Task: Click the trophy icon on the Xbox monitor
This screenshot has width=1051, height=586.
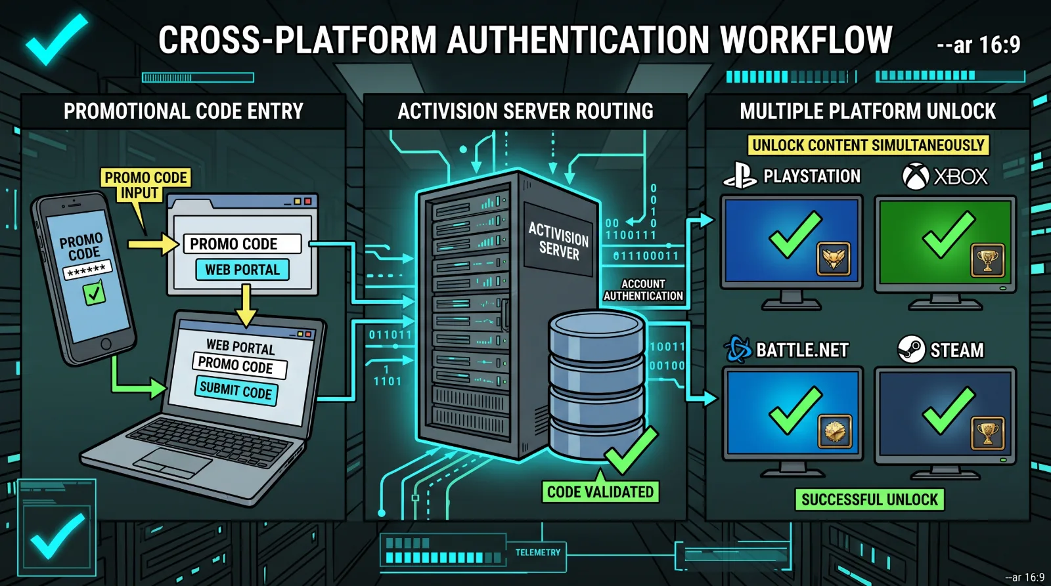Action: [987, 261]
